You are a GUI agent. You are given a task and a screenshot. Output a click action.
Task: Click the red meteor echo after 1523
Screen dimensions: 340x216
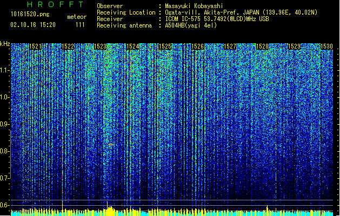click(110, 144)
